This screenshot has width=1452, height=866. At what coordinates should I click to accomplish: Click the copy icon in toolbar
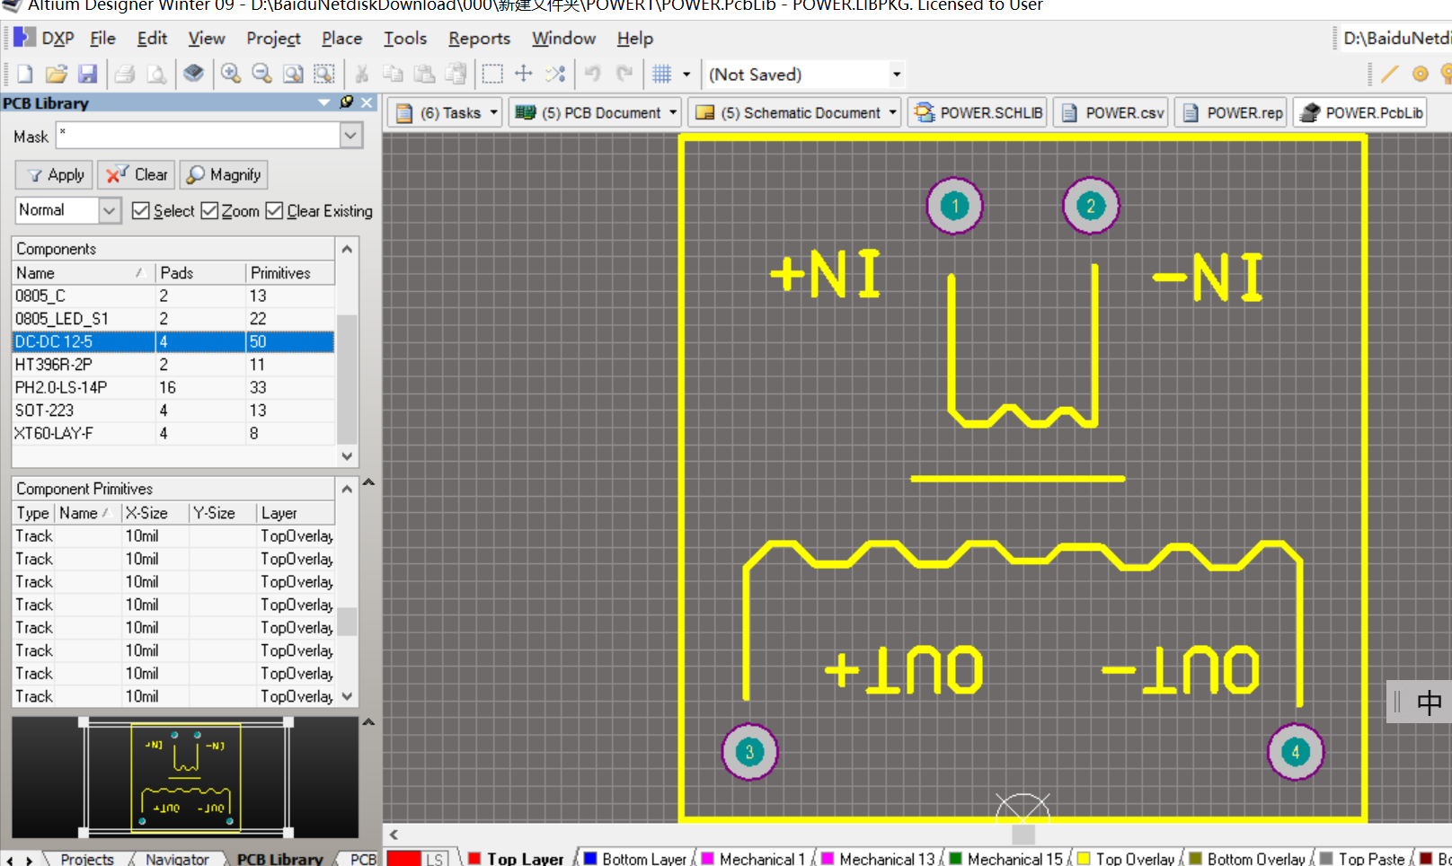[393, 74]
